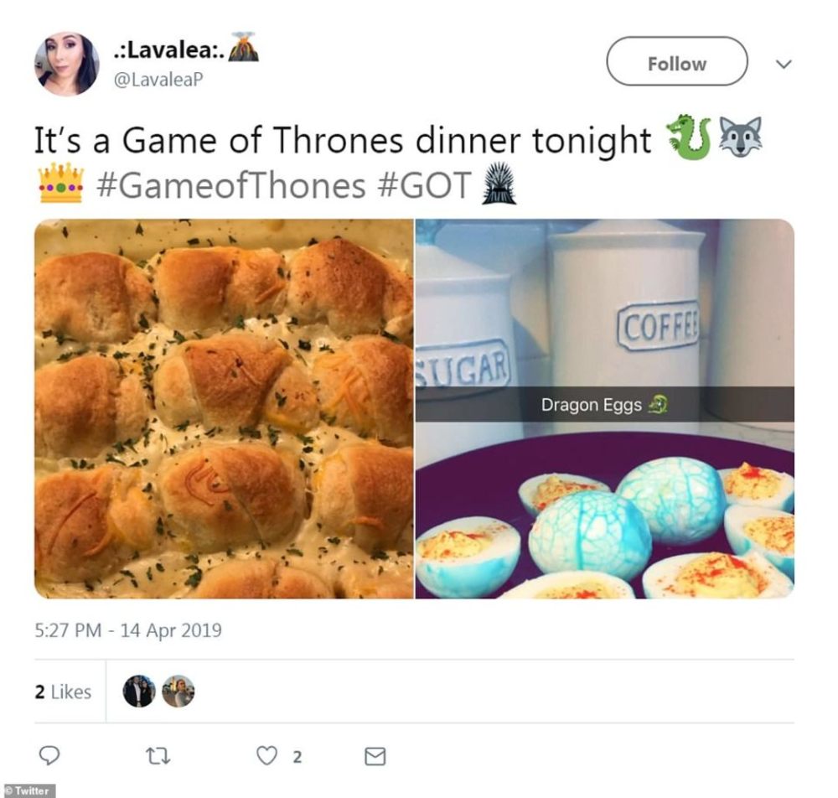Click the volcano emoji beside Lavalea
Viewport: 838px width, 798px height.
click(244, 48)
